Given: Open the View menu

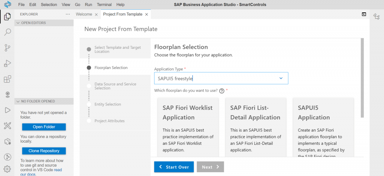Looking at the screenshot, I should (x=66, y=5).
